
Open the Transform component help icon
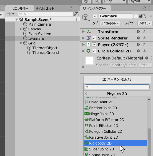tap(138, 31)
